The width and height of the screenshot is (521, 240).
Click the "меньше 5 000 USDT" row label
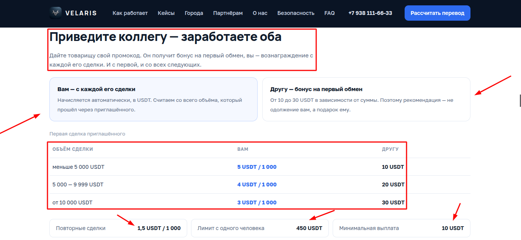(78, 167)
